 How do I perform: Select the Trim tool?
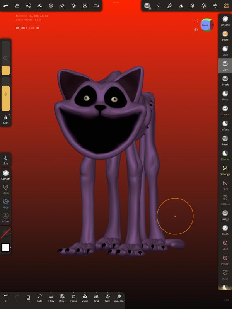[225, 185]
